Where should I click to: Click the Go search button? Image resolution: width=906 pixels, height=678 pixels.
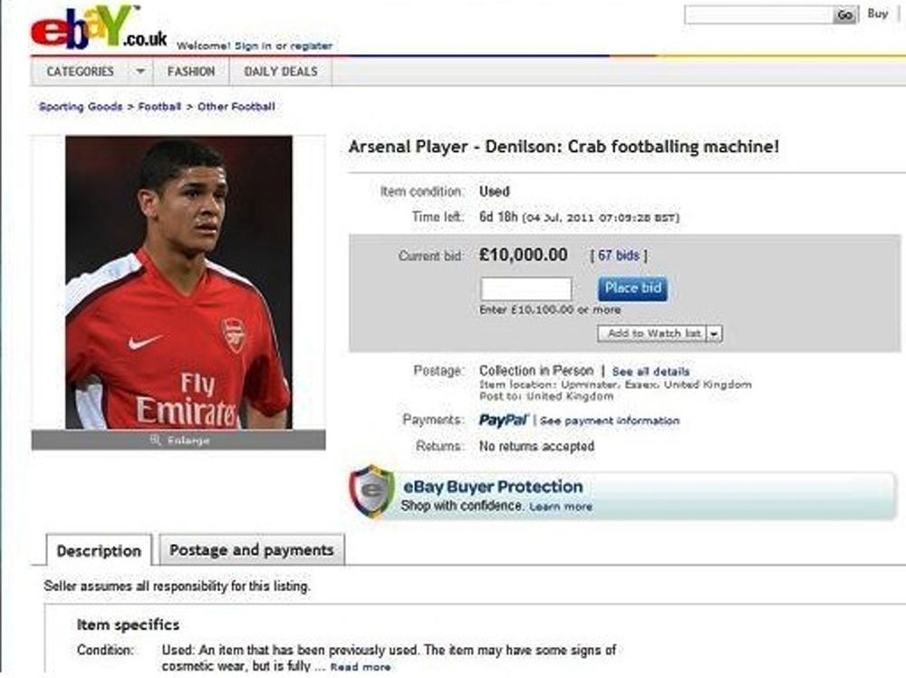845,15
